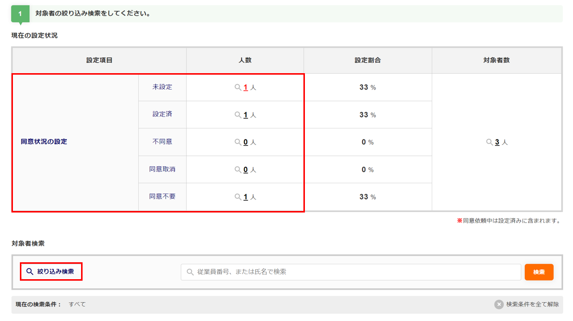Click the magnifier icon beside 3 人 total

489,142
